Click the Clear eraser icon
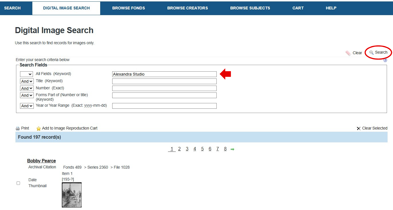The width and height of the screenshot is (393, 210). pos(348,53)
